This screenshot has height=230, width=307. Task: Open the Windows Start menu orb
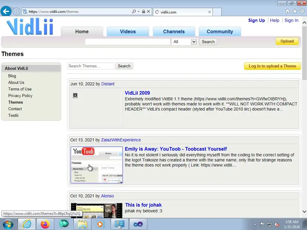click(x=8, y=224)
